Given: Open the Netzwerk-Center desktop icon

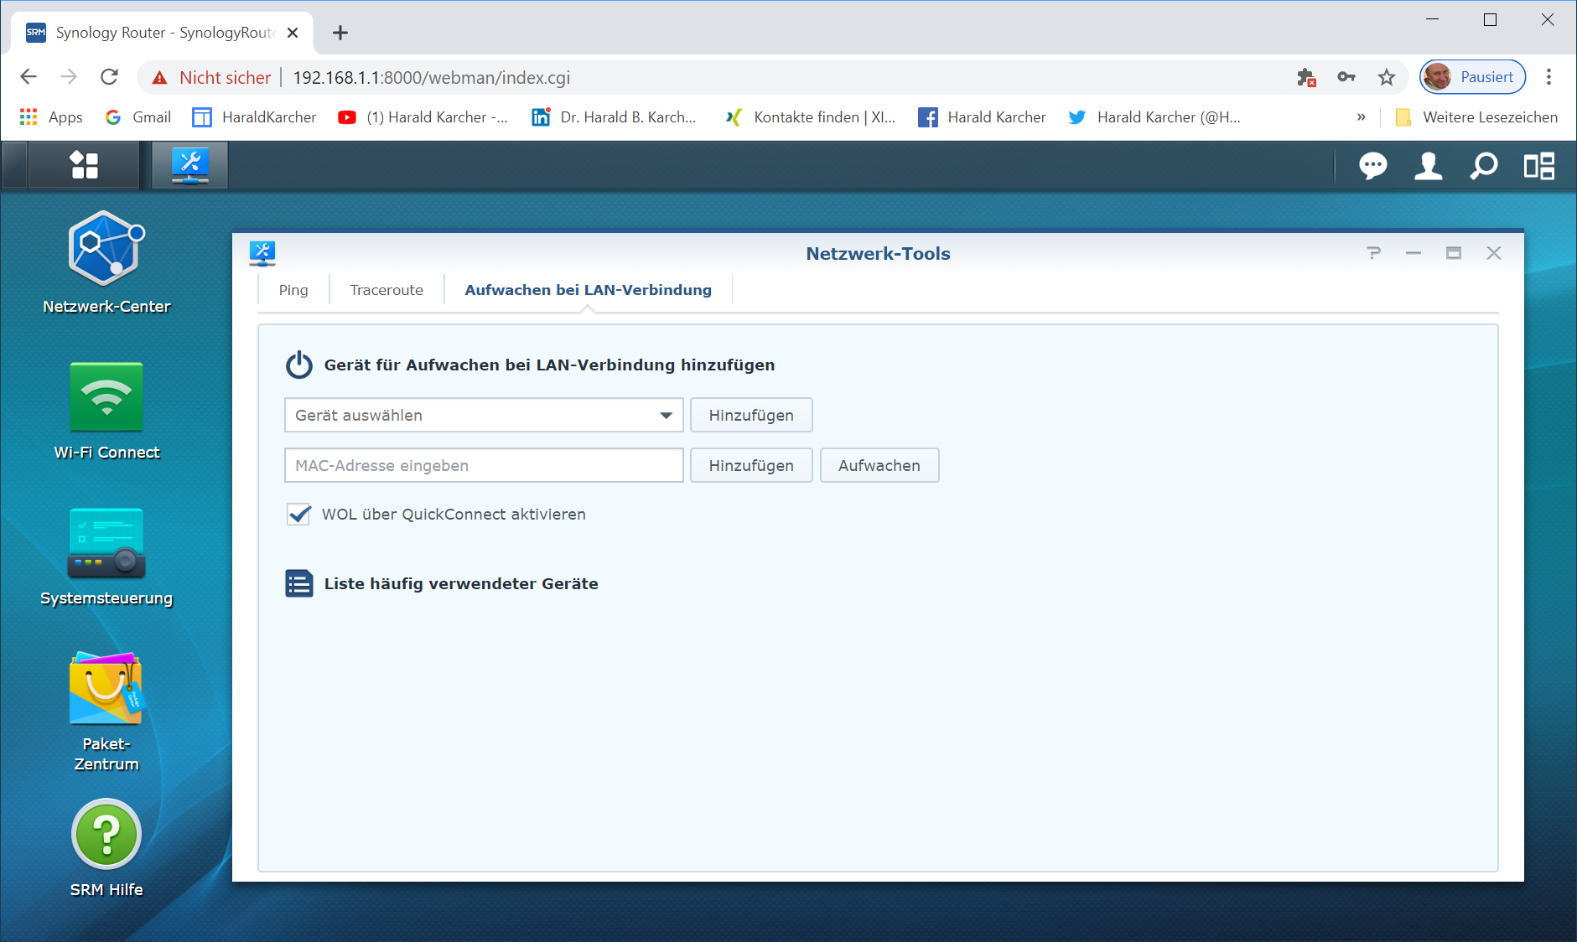Looking at the screenshot, I should point(106,250).
